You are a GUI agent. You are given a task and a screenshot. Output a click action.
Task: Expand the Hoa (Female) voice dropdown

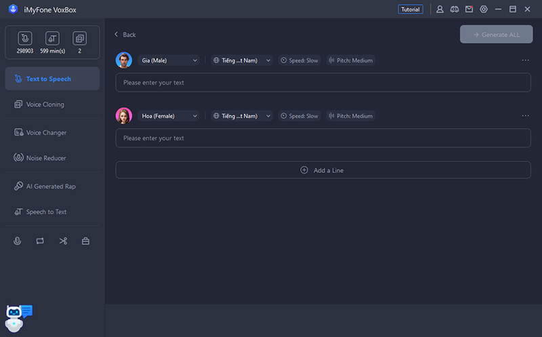pos(168,116)
